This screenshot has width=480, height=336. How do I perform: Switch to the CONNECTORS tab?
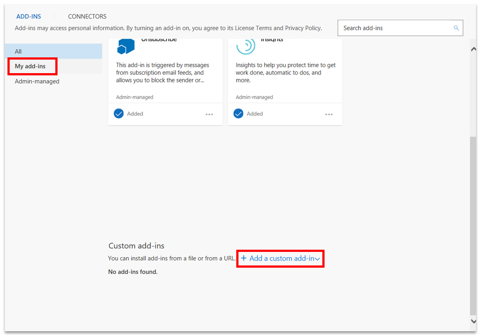click(87, 16)
